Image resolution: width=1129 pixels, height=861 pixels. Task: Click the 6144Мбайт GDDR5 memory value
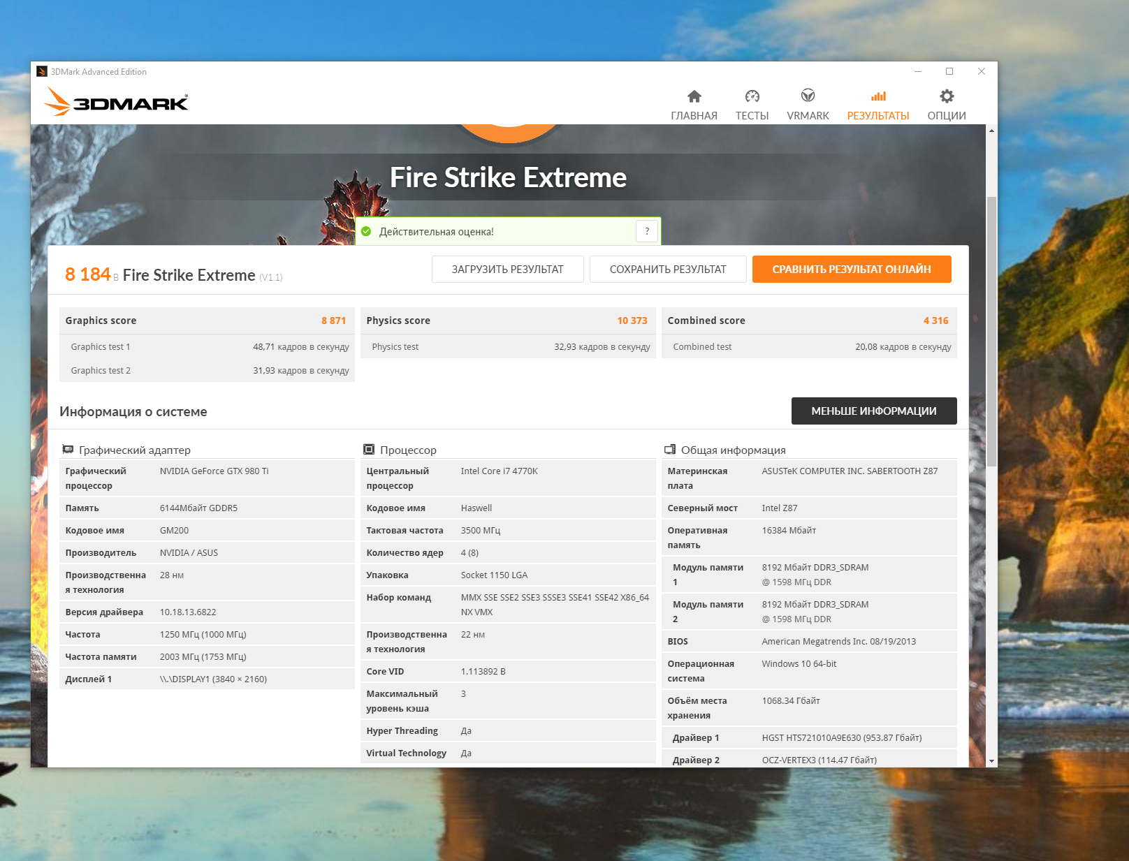(x=198, y=508)
